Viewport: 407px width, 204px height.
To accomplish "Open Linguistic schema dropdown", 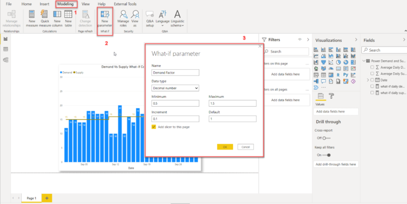I will (178, 18).
